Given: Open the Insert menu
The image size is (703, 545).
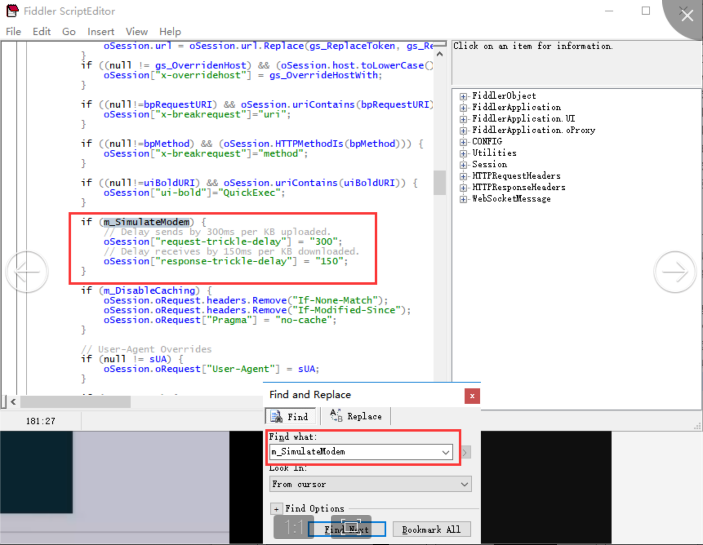Looking at the screenshot, I should click(x=100, y=31).
